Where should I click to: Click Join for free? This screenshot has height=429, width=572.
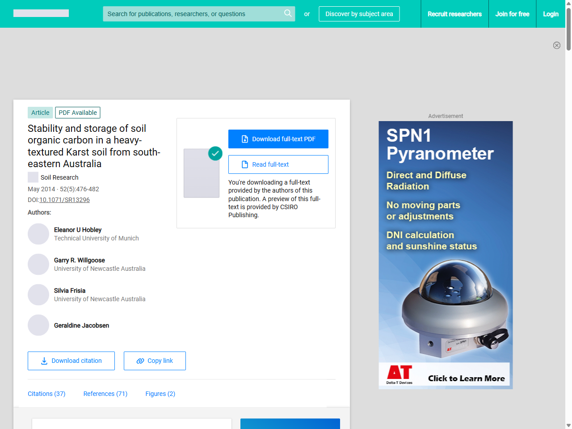512,14
